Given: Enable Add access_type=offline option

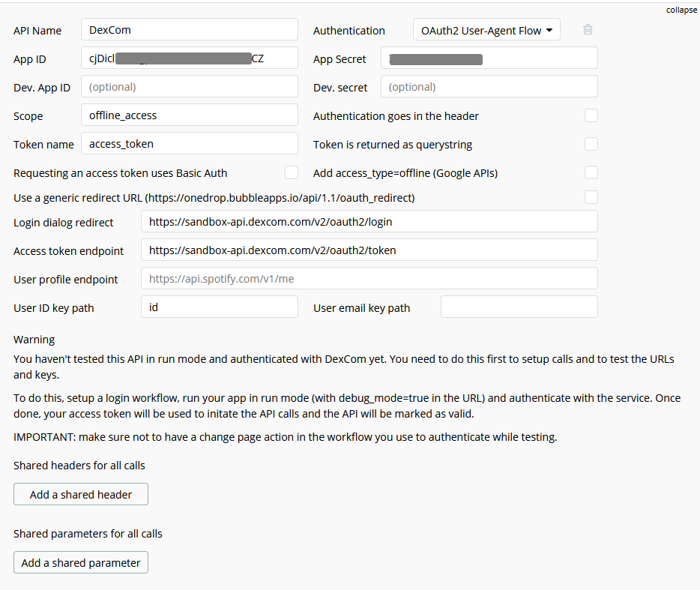Looking at the screenshot, I should 591,172.
